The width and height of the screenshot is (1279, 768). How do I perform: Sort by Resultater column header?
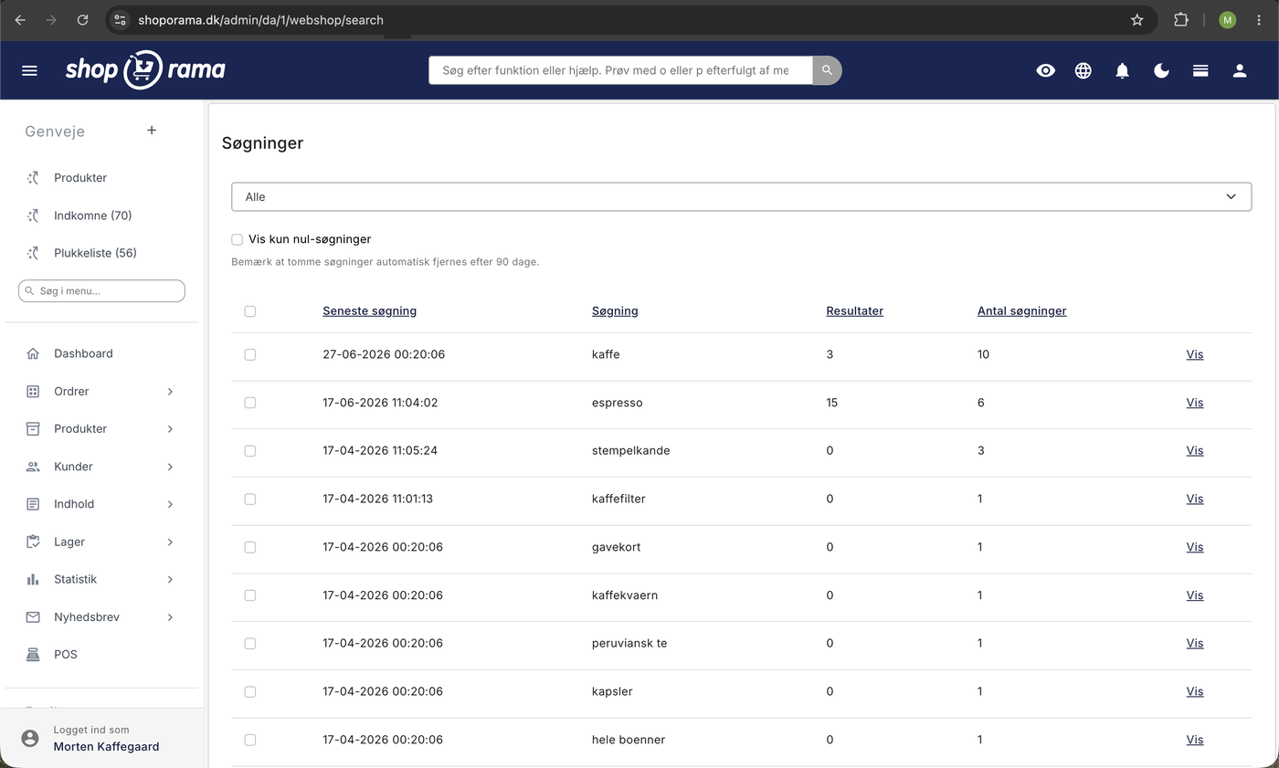pos(854,310)
